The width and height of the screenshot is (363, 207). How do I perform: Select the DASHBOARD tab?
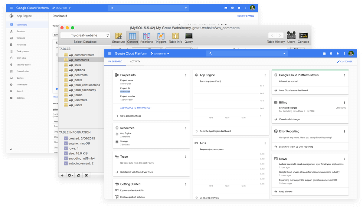point(115,62)
